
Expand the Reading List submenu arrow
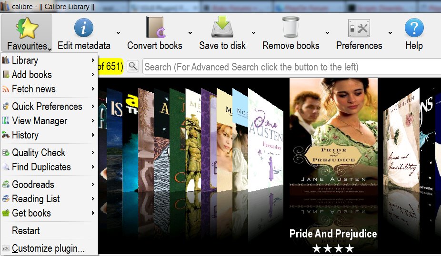(x=93, y=199)
